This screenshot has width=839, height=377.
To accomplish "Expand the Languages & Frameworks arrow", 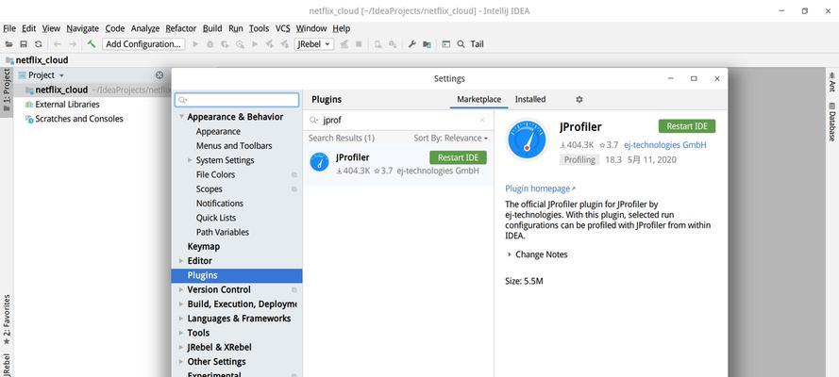I will [x=181, y=319].
